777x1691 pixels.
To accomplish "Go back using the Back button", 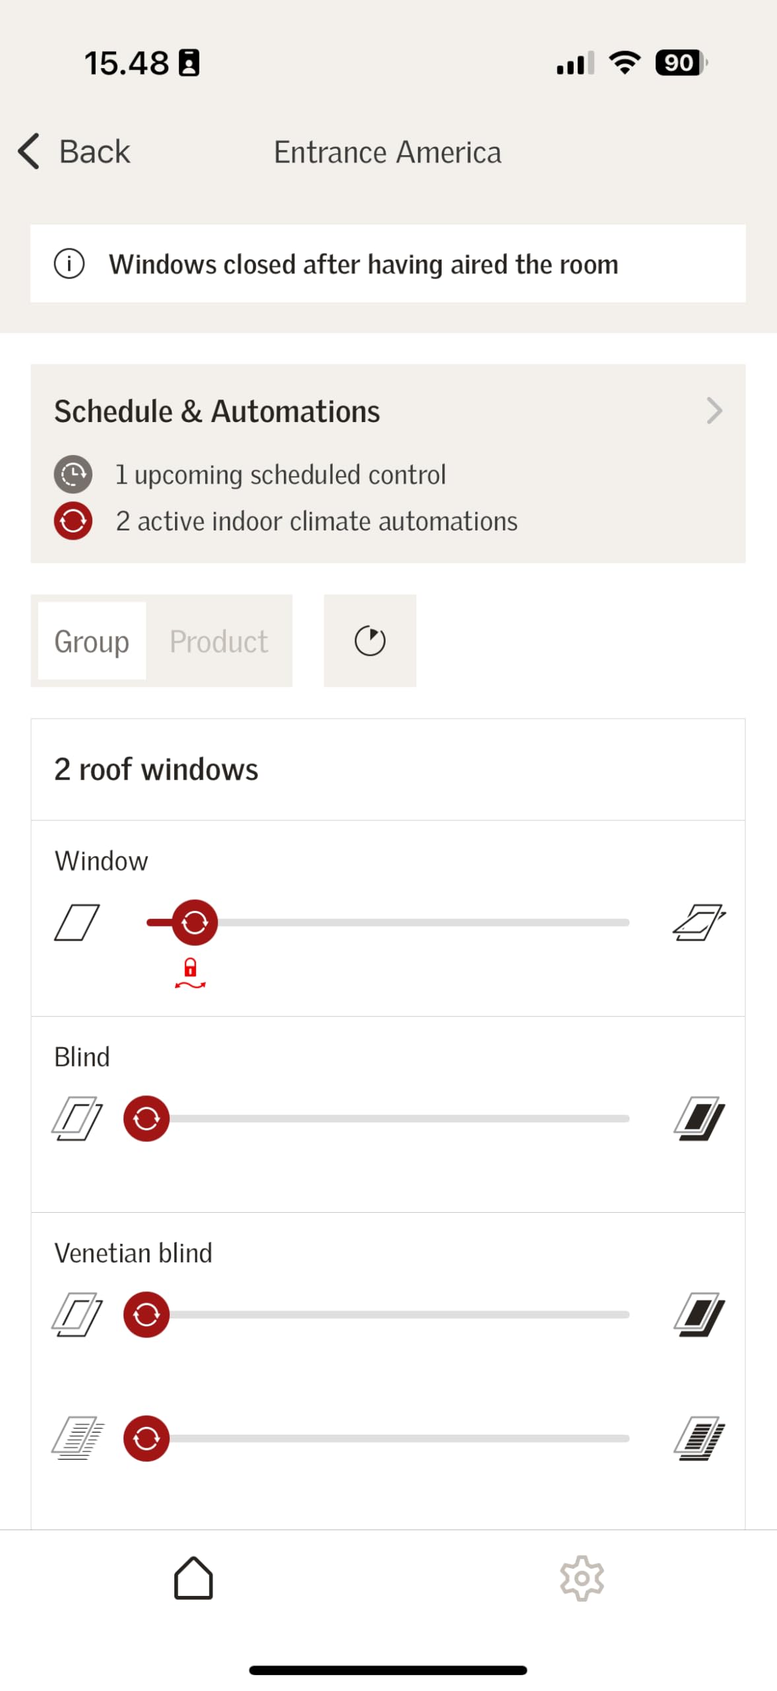I will 75,152.
